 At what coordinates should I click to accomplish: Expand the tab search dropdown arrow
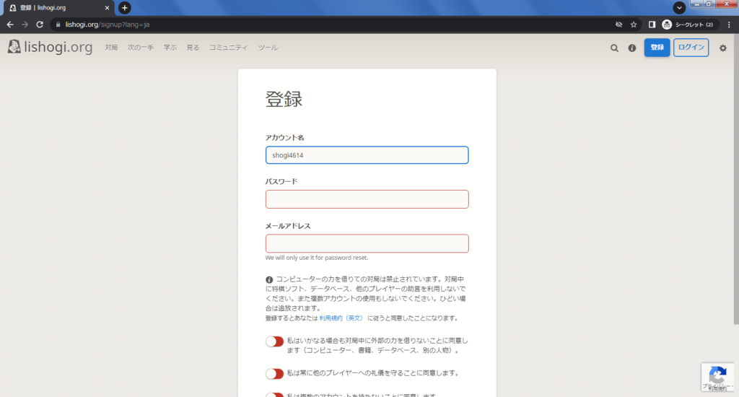[679, 7]
